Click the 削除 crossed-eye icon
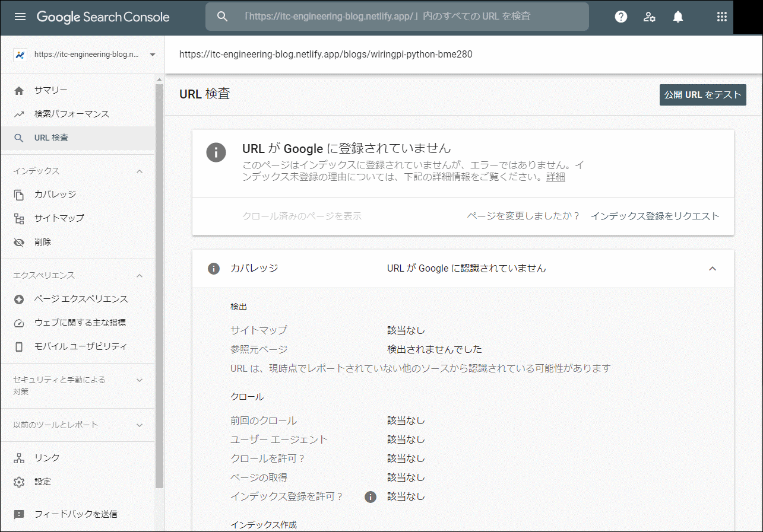Image resolution: width=763 pixels, height=532 pixels. click(19, 242)
